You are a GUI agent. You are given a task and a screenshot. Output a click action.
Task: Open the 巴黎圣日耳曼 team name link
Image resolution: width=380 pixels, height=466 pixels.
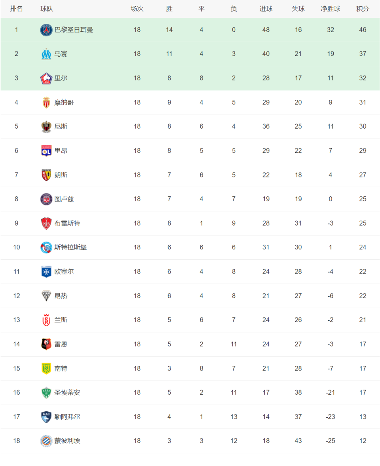coord(74,30)
